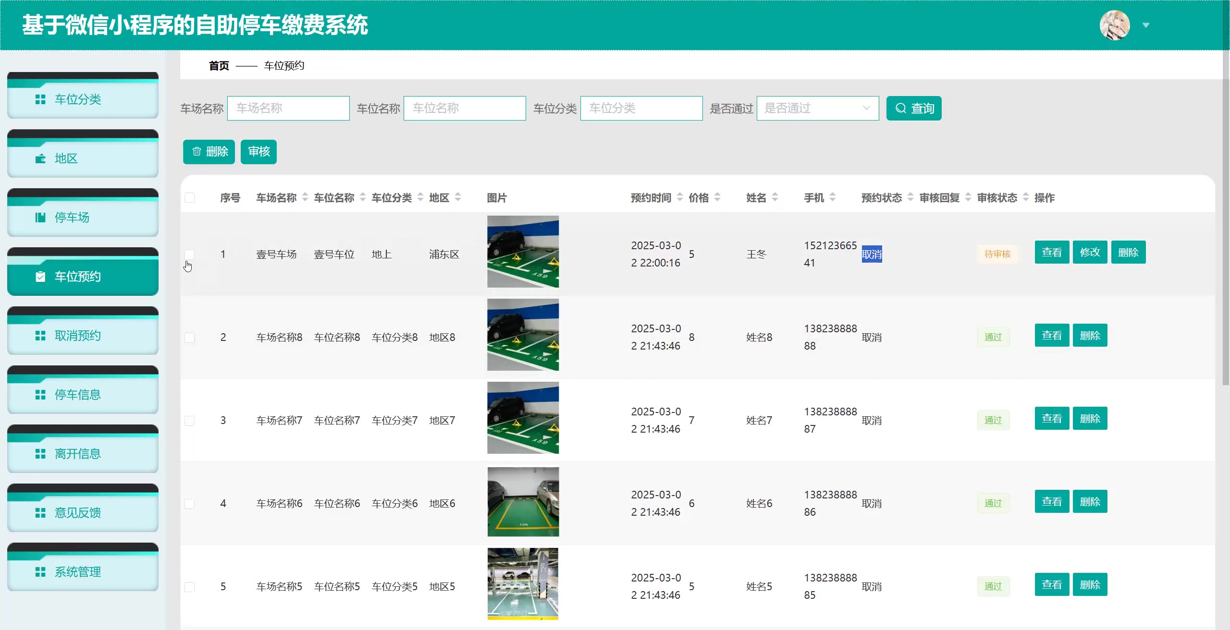Check the row 1 checkbox for 壹号车场
Image resolution: width=1230 pixels, height=630 pixels.
tap(190, 254)
